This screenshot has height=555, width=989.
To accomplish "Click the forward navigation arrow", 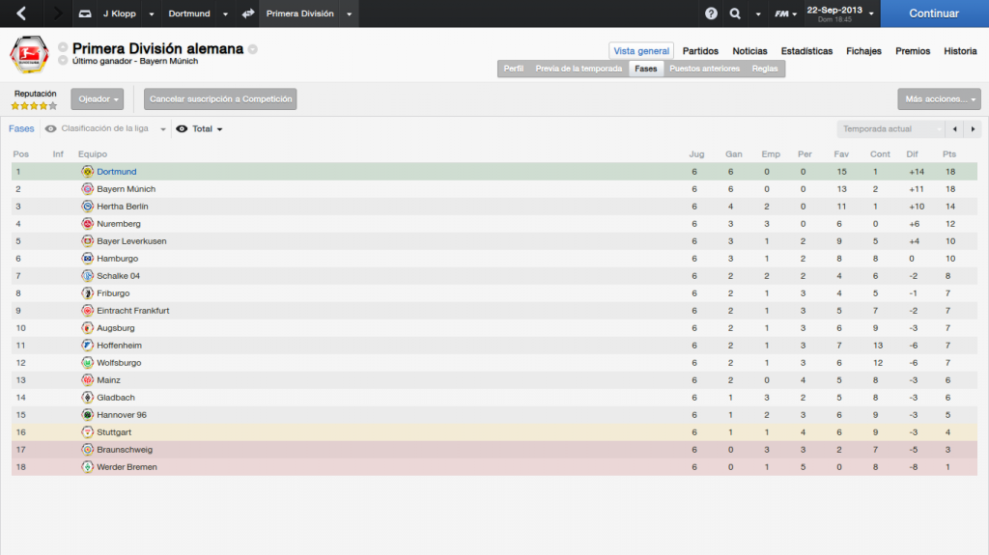I will pos(57,14).
